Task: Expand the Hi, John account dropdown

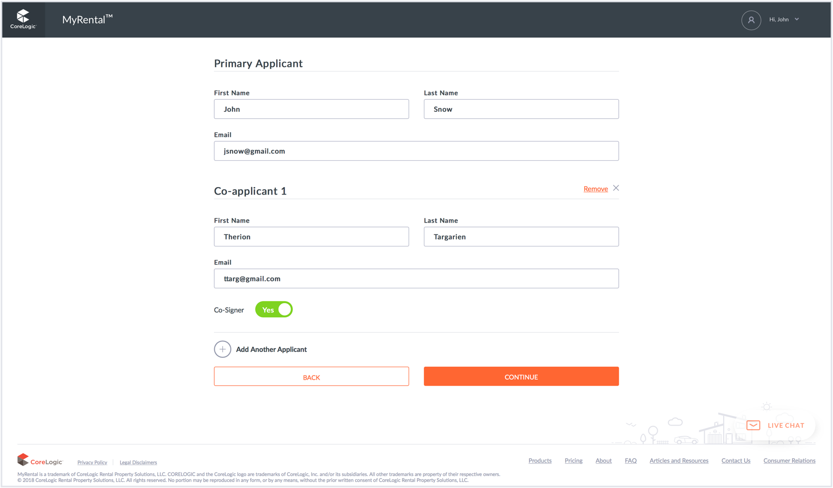Action: [784, 19]
